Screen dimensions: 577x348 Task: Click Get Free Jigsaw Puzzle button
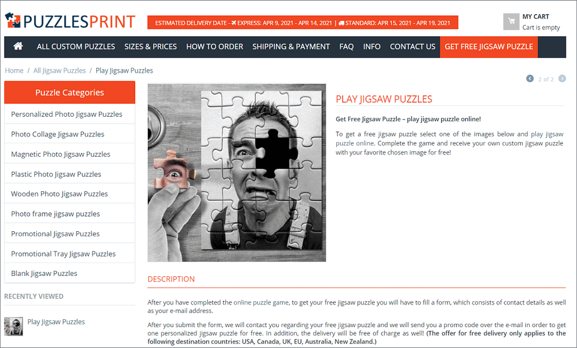pos(489,47)
